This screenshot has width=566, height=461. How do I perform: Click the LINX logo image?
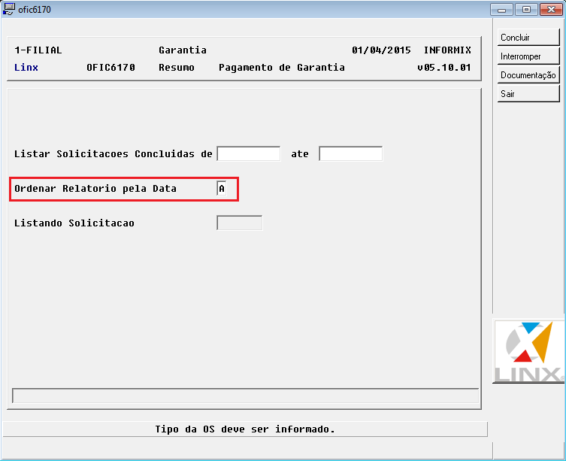529,351
